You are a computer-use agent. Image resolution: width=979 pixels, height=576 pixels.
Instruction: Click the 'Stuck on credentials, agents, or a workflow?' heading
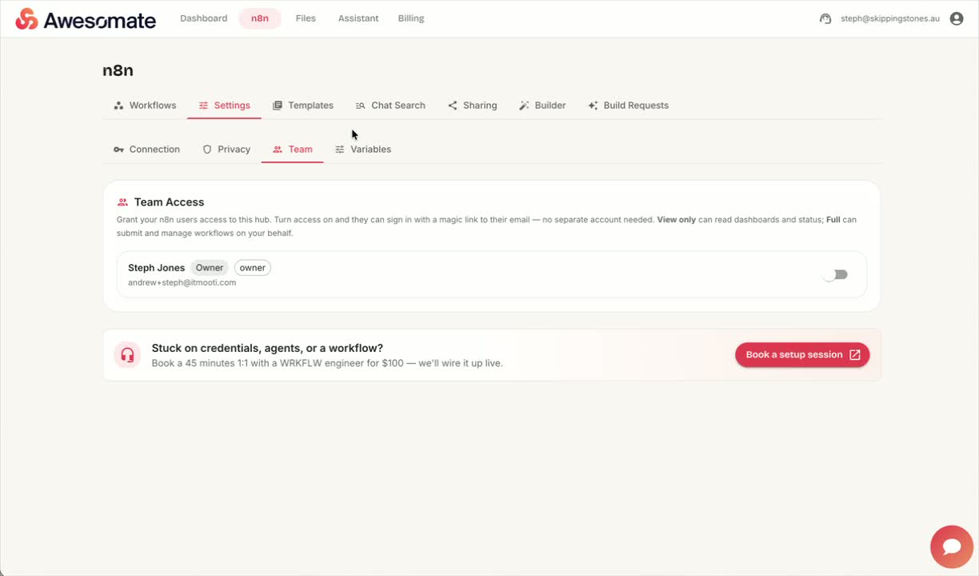point(267,348)
